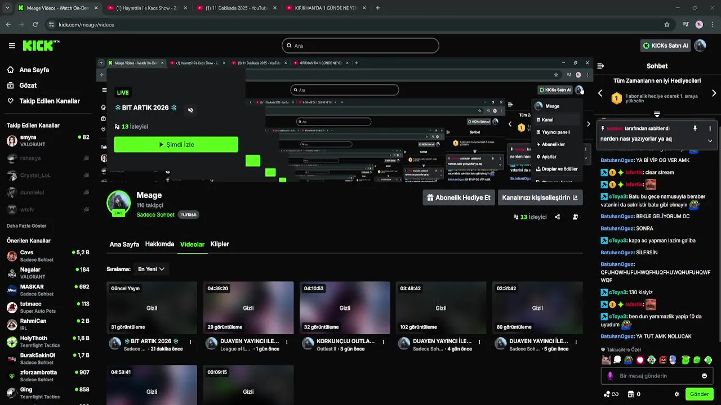
Task: Open the Chrome three-dot menu
Action: (713, 25)
